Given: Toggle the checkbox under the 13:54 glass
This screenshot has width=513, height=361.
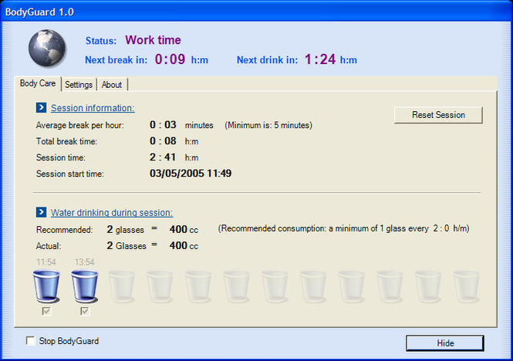Looking at the screenshot, I should pos(85,311).
